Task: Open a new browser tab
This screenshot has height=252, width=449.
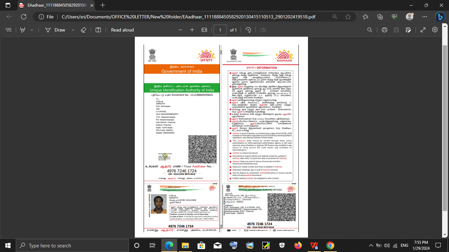Action: 103,5
